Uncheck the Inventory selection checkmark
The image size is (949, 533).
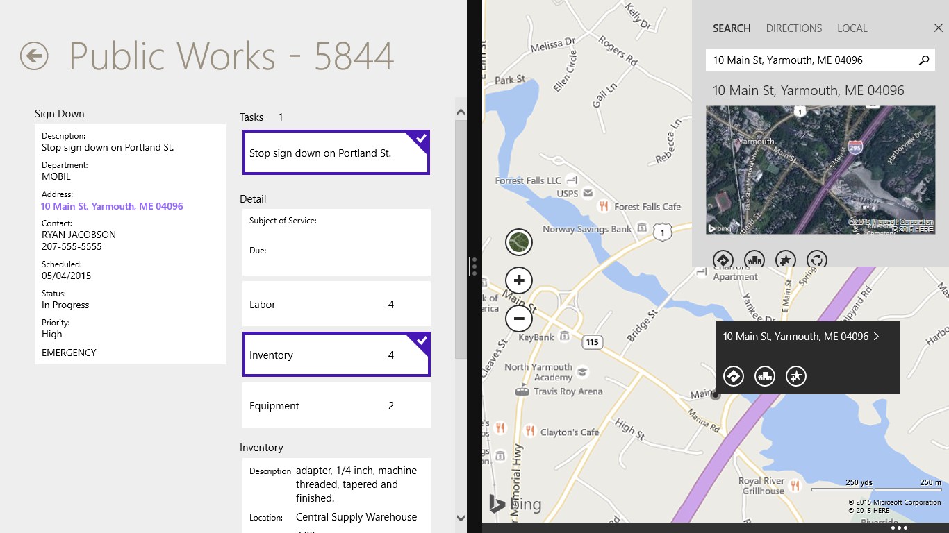point(420,341)
